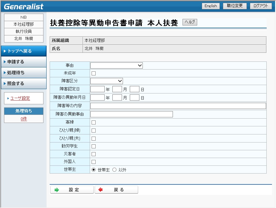Open the 事由 dropdown
This screenshot has width=276, height=208.
pos(116,66)
